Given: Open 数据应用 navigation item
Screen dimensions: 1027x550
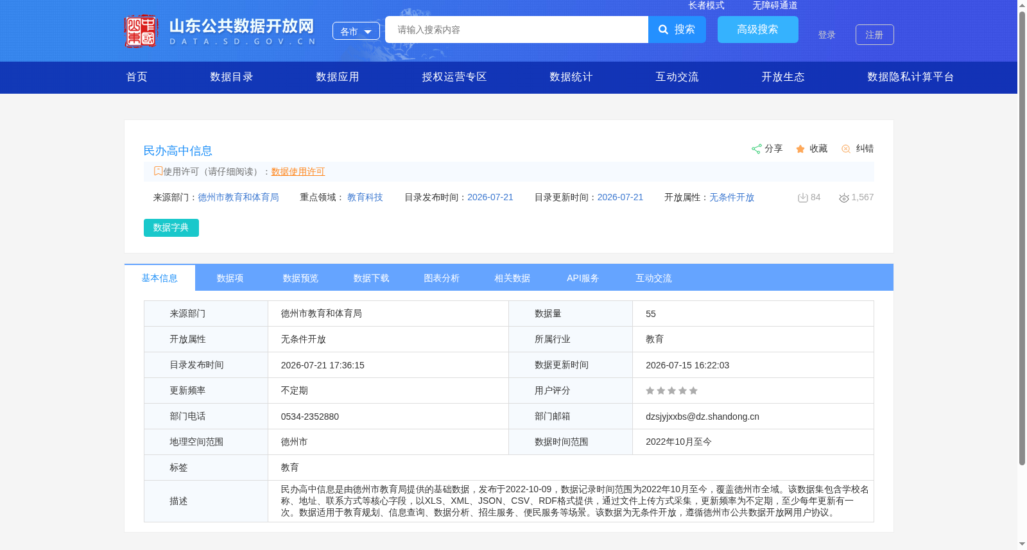Looking at the screenshot, I should coord(338,77).
